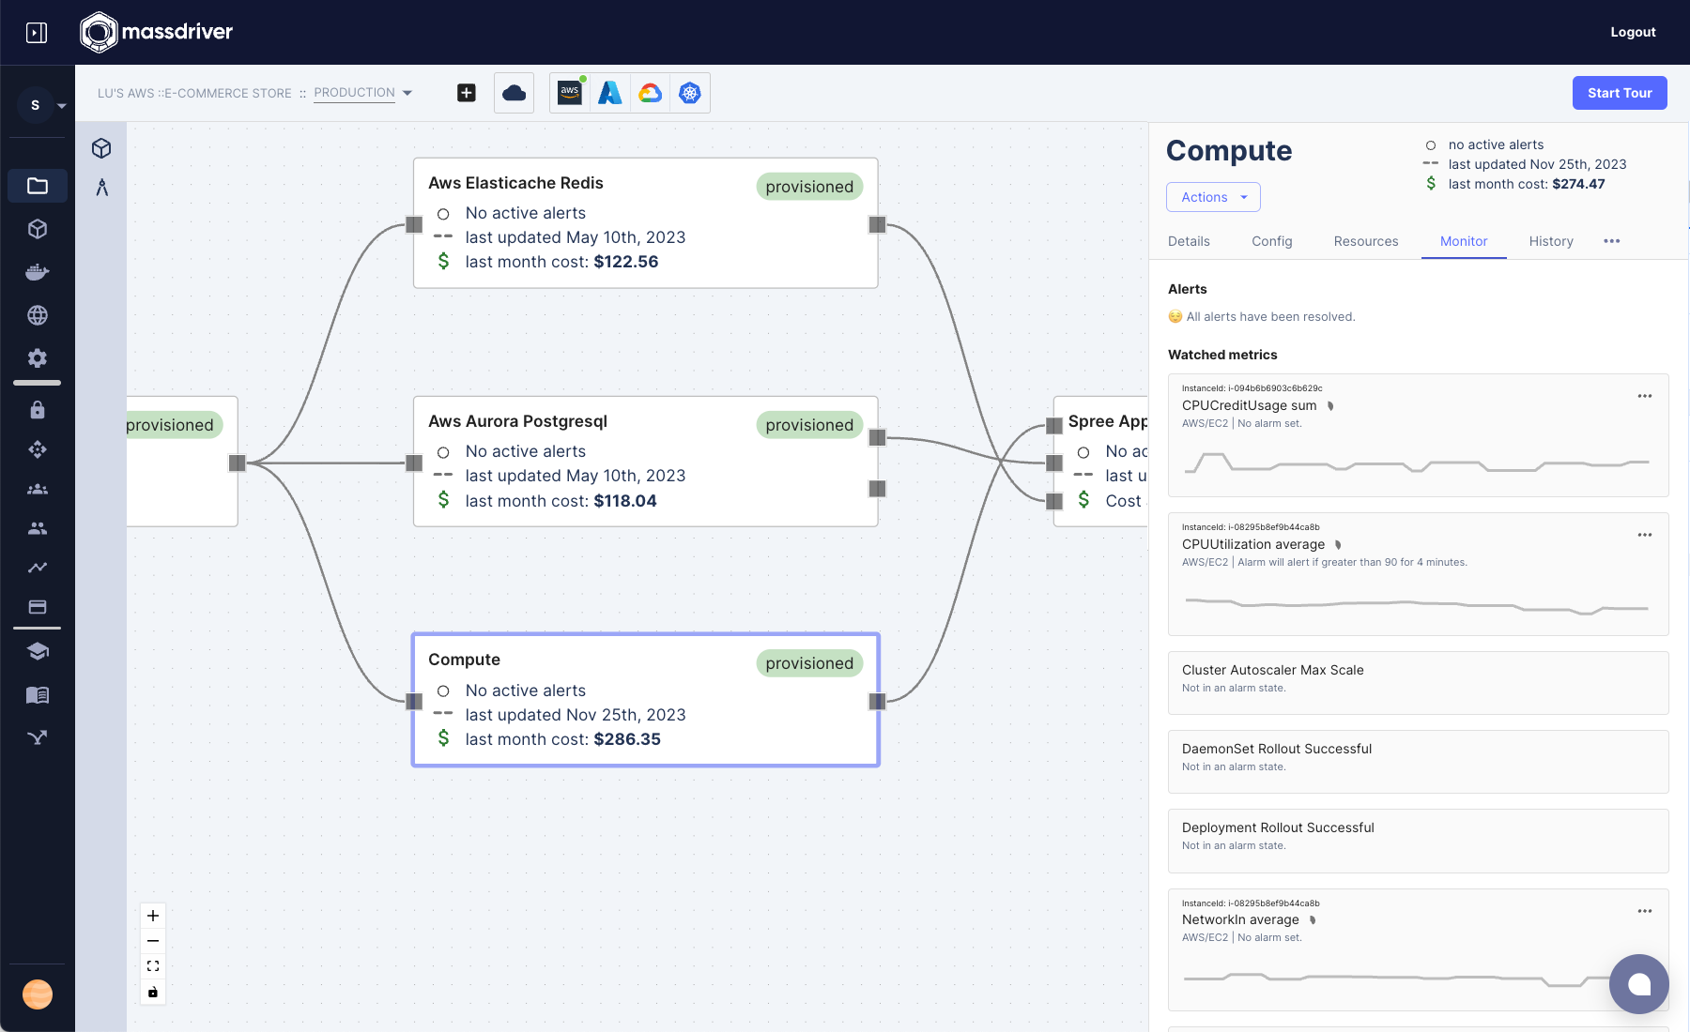Viewport: 1690px width, 1032px height.
Task: Click the LU'S AWS ::E-COMMERCE STORE breadcrumb
Action: coord(194,93)
